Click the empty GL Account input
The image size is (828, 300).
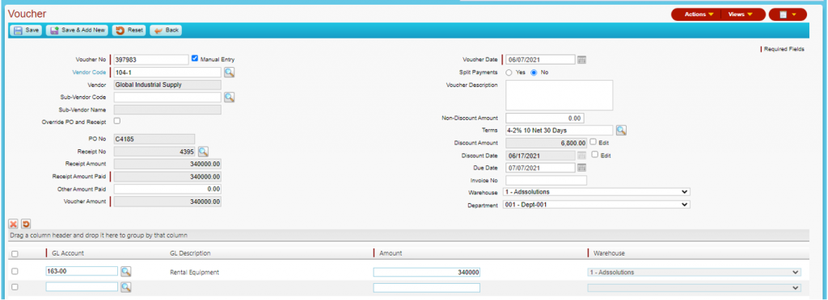tap(82, 287)
